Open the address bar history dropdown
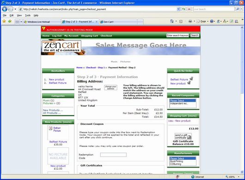The height and width of the screenshot is (180, 245). [x=178, y=9]
